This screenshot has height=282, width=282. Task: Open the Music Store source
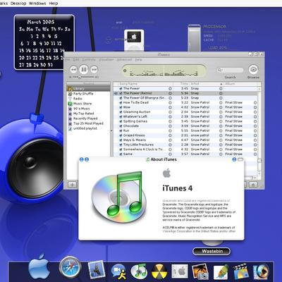(x=82, y=104)
